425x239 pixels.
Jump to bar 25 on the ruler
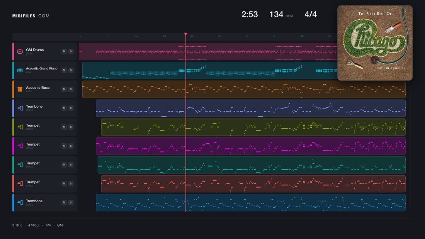coord(164,36)
